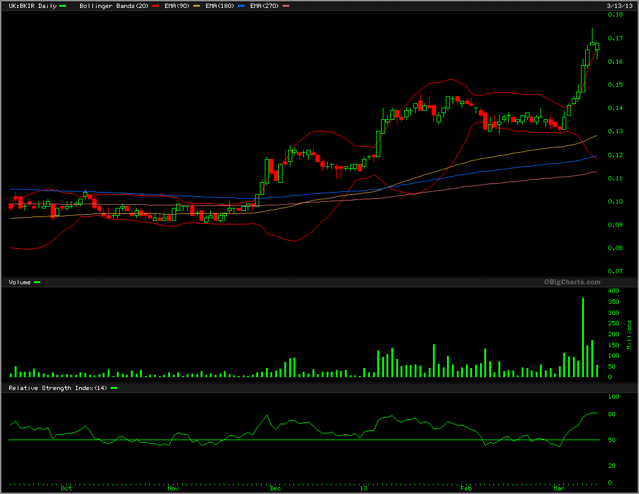This screenshot has height=494, width=639.
Task: Click the green swatch beside Relative Strength Index(14)
Action: [x=114, y=388]
